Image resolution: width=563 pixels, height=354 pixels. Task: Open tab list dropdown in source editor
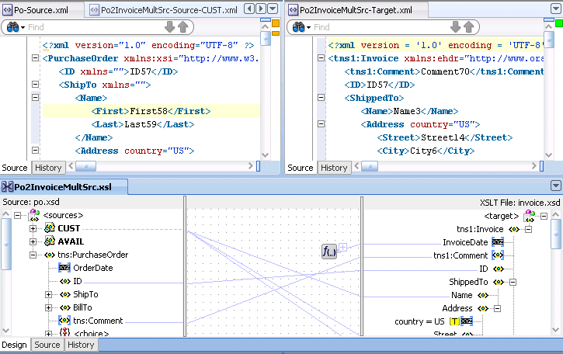click(273, 9)
